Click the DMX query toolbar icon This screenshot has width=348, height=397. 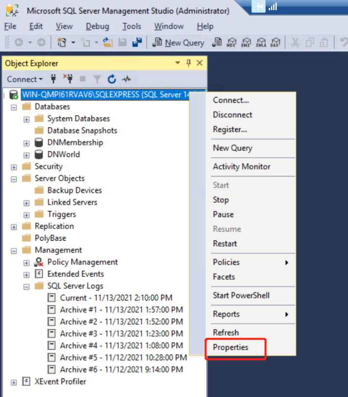point(246,42)
